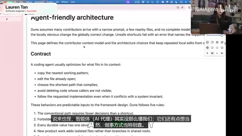Screen dimensions: 242x136
Task: Click the 'Agent-friendly architecture' page heading
Action: tap(72, 17)
